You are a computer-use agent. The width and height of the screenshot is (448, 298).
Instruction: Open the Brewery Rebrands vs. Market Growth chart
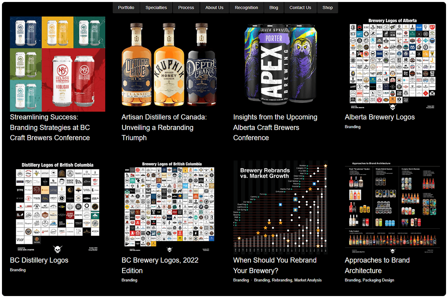coord(281,207)
